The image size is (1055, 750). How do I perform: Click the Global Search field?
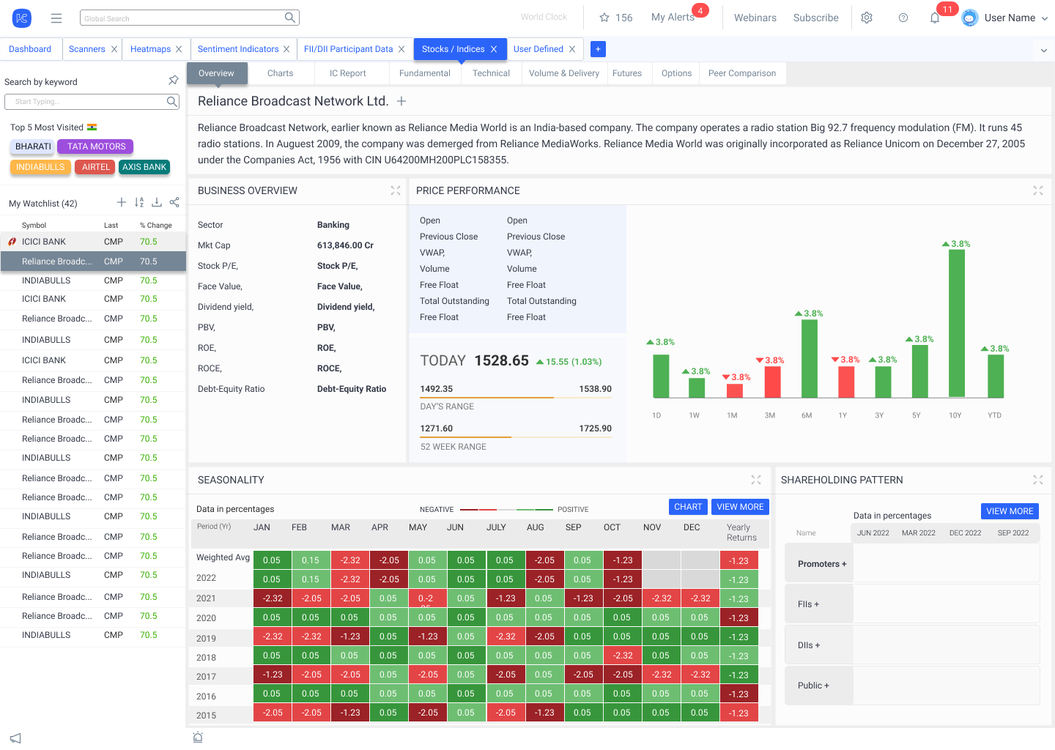pos(183,18)
